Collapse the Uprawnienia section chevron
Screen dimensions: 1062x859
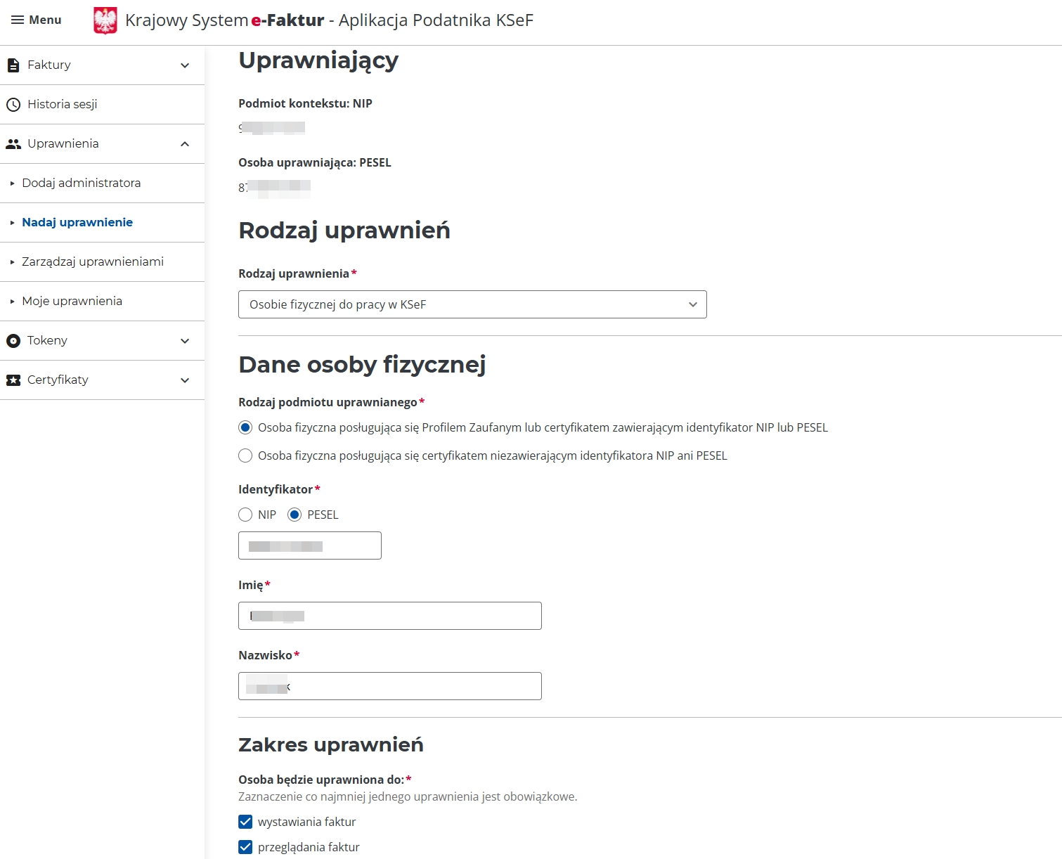point(185,144)
